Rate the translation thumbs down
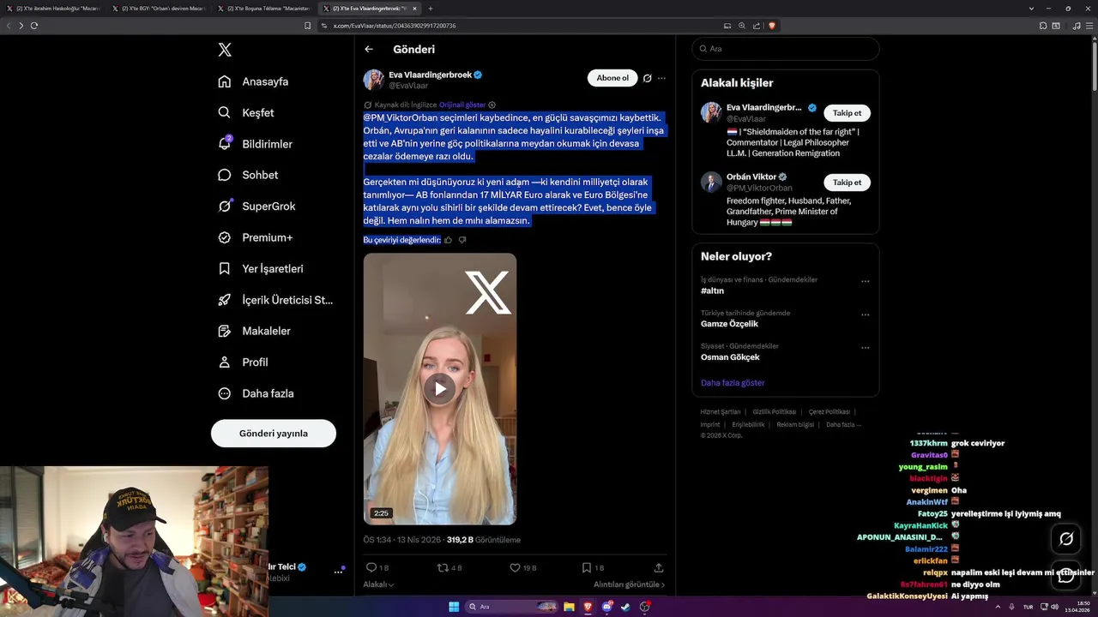The image size is (1098, 617). pyautogui.click(x=462, y=240)
